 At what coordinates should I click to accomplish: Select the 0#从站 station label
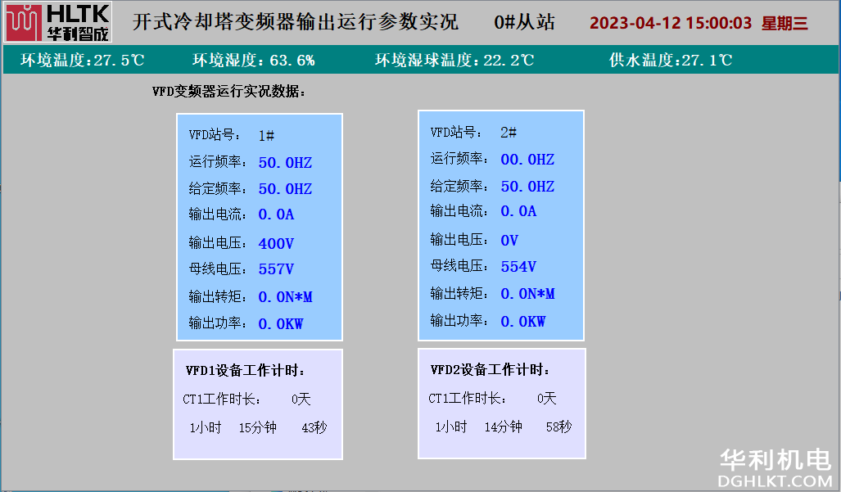pos(524,22)
